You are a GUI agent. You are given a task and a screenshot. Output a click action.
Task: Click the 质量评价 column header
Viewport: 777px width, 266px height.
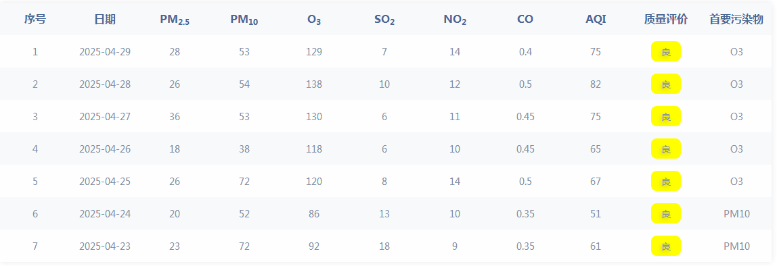pyautogui.click(x=665, y=20)
